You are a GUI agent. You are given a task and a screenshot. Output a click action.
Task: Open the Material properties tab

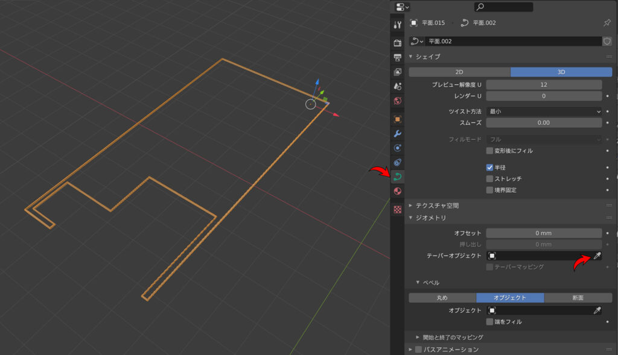(x=397, y=191)
